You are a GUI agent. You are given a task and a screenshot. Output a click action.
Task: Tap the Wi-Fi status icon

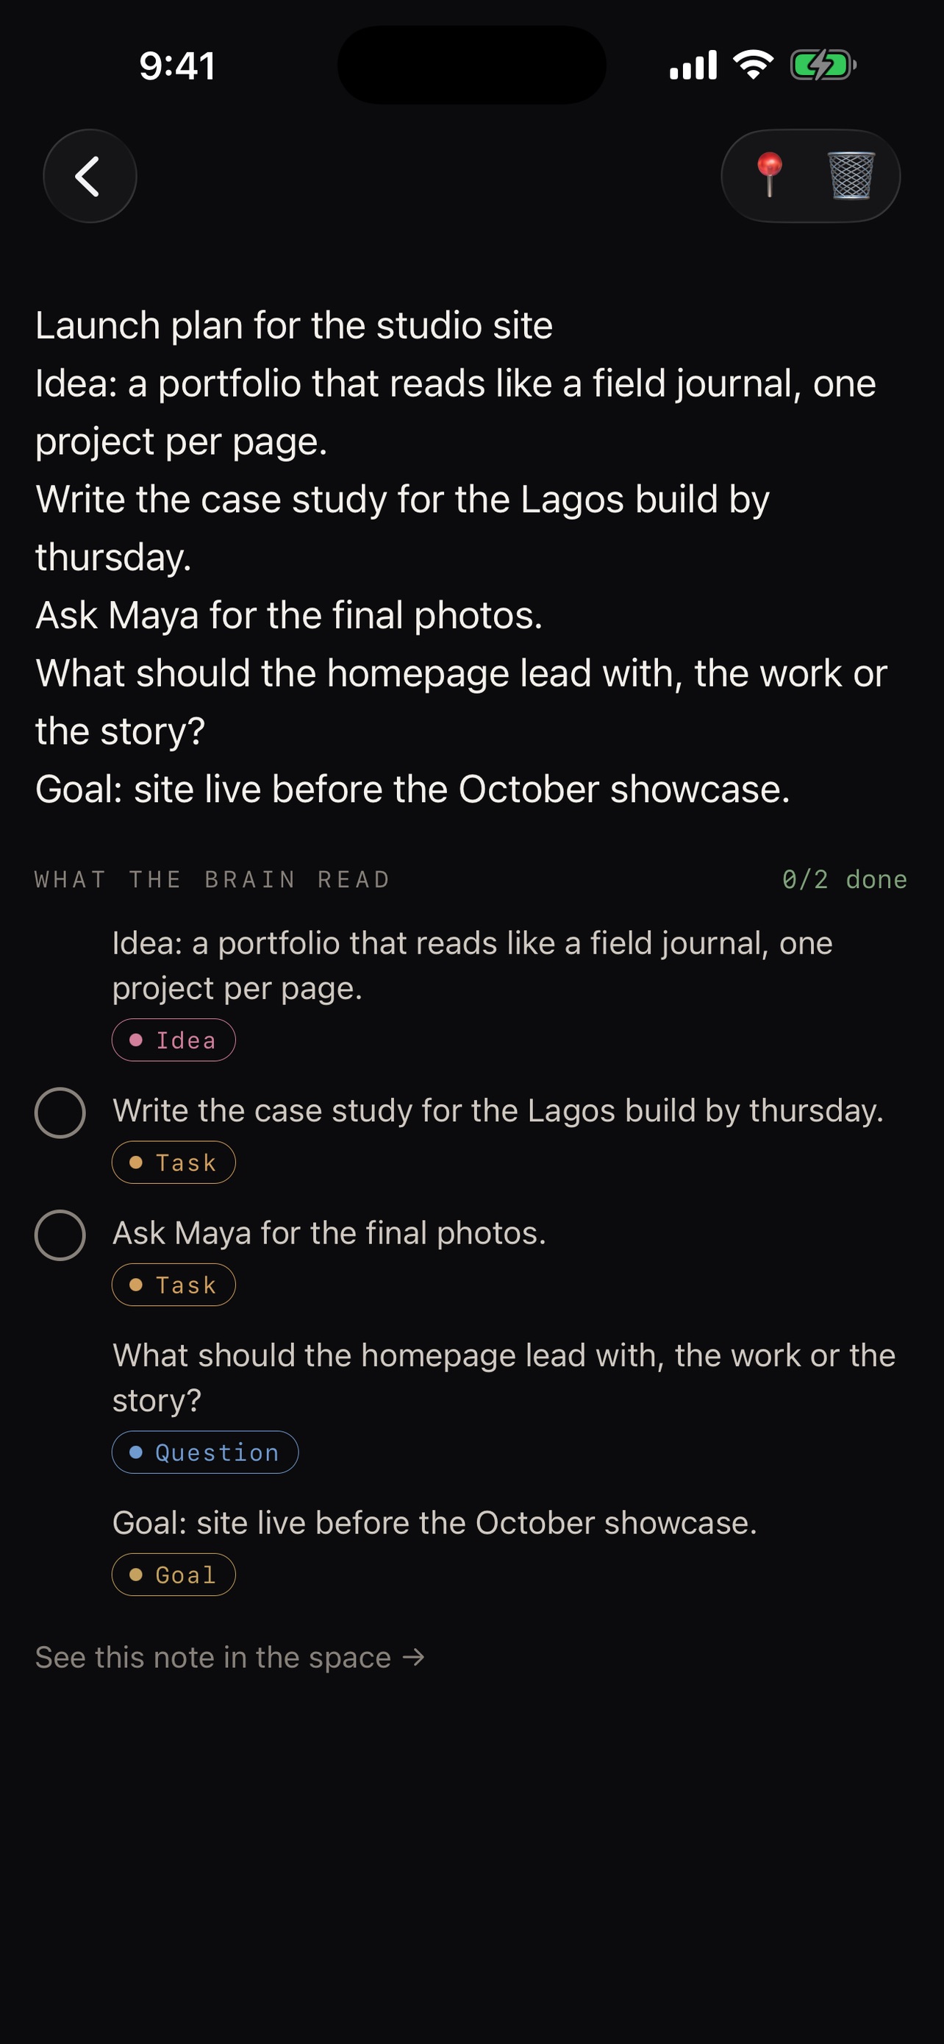click(x=753, y=65)
